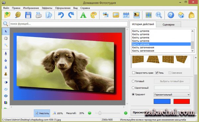The image size is (199, 122).
Task: Click the photo montage icon
Action: click(x=105, y=15)
